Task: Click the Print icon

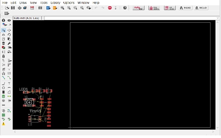Action: (x=19, y=8)
